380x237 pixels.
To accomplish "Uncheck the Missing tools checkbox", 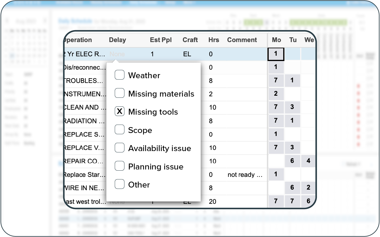I will tap(120, 111).
